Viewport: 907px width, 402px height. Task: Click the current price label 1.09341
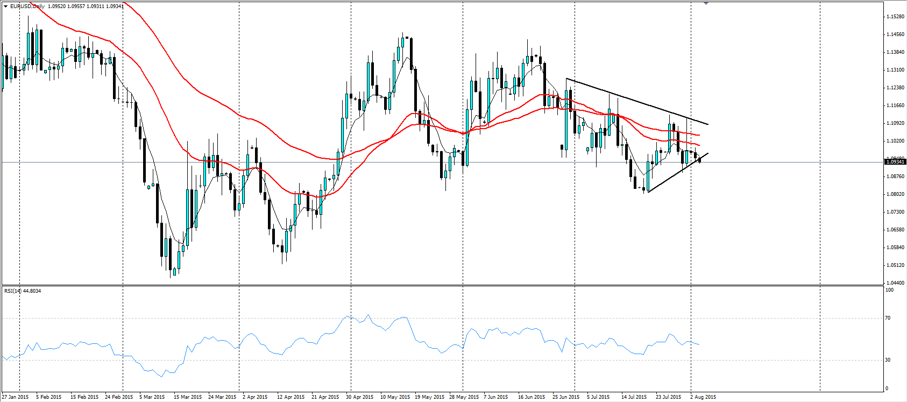[x=895, y=161]
